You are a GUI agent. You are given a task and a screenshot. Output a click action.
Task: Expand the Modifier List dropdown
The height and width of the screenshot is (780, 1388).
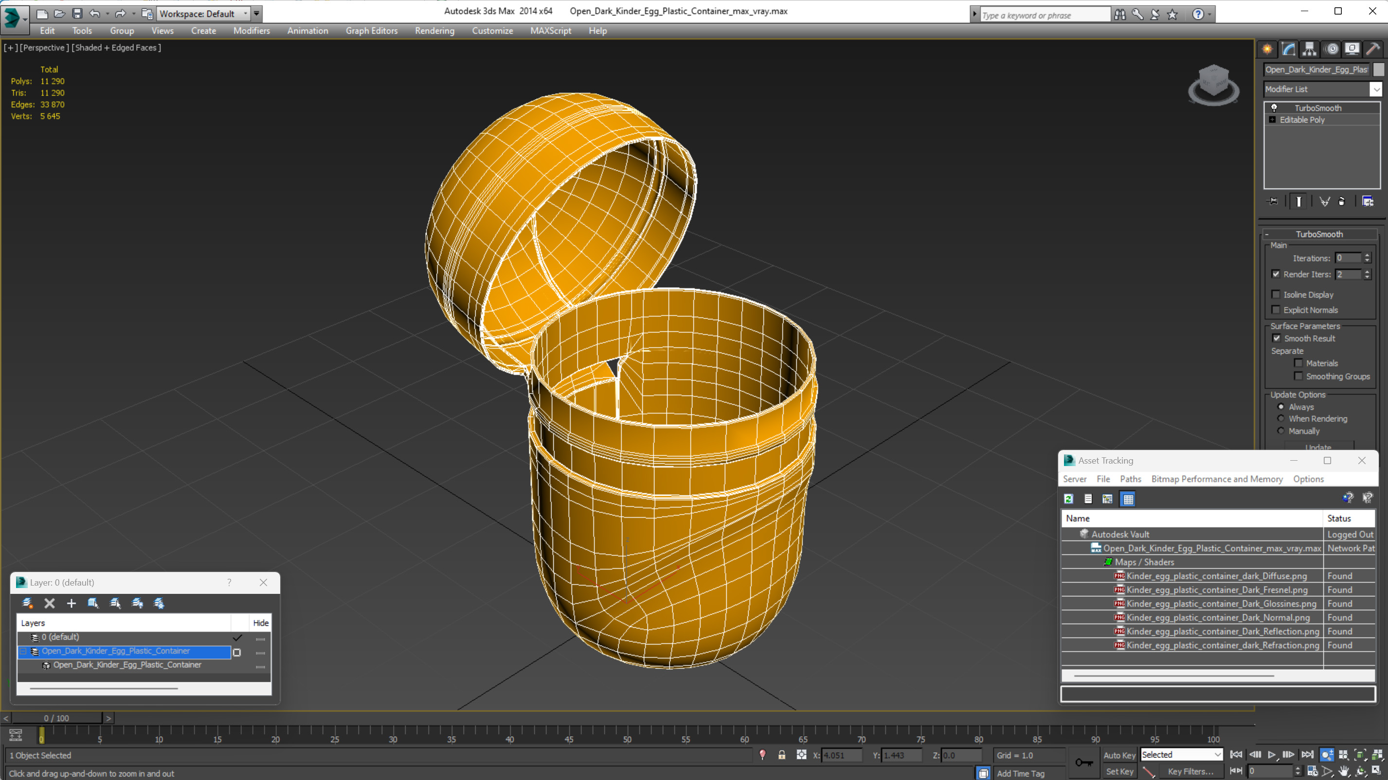[x=1376, y=88]
